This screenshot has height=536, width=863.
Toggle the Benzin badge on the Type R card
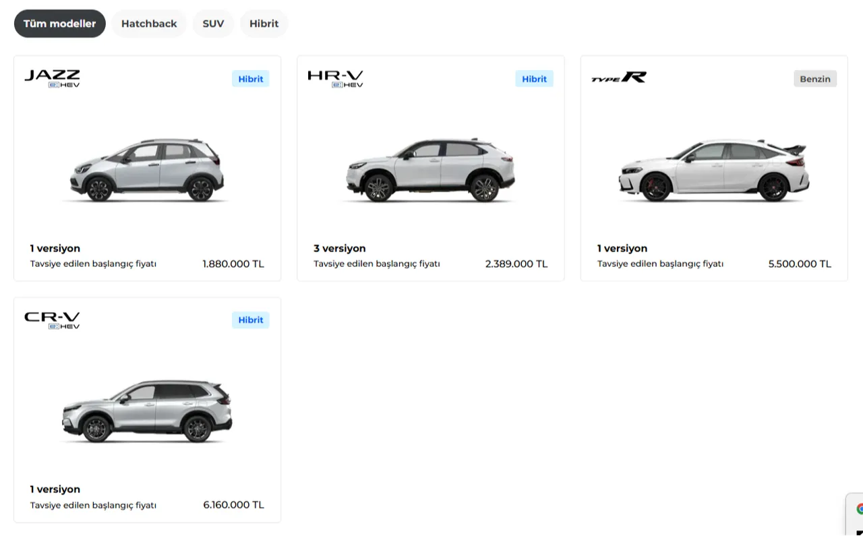pyautogui.click(x=815, y=79)
